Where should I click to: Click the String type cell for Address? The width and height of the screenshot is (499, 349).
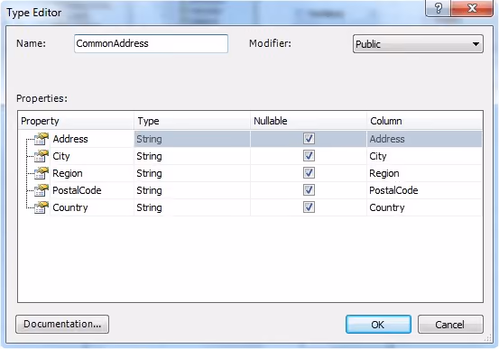[x=192, y=139]
